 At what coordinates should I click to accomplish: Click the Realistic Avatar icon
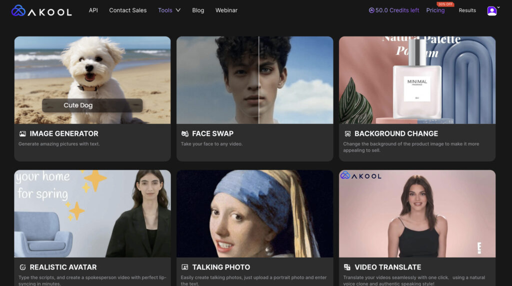point(22,268)
